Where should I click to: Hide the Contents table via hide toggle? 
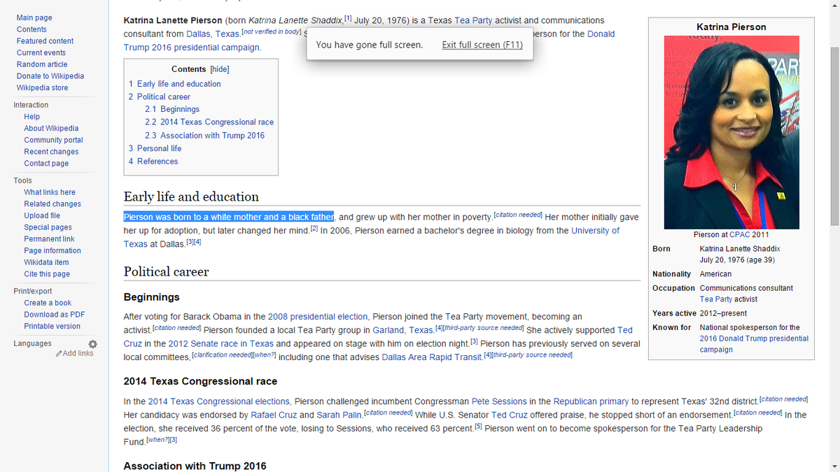coord(220,69)
